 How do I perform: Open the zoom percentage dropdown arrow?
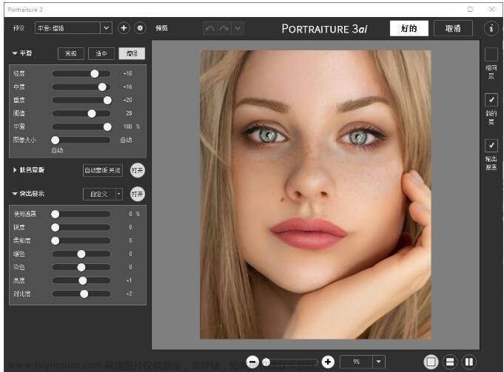click(379, 362)
